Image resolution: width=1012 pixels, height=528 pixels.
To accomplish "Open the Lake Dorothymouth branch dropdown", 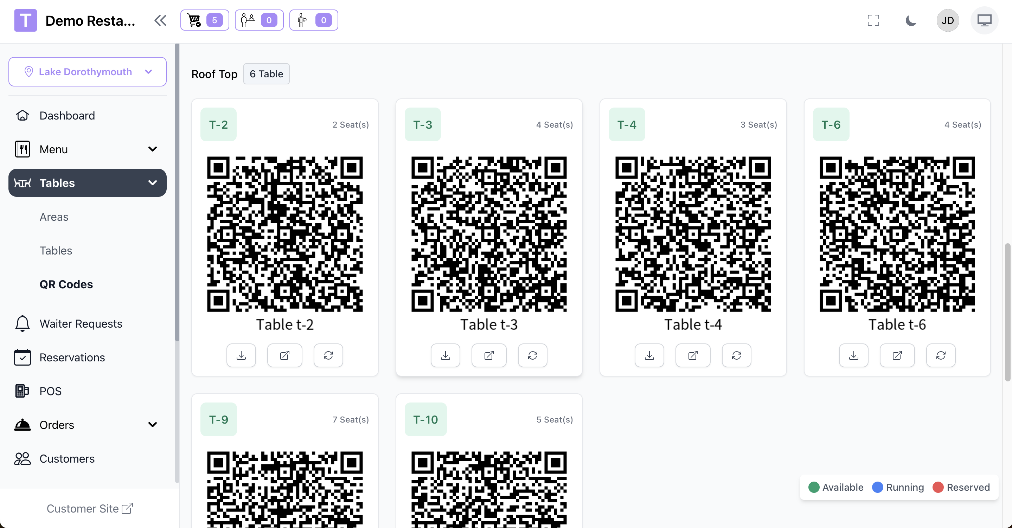I will pyautogui.click(x=87, y=71).
